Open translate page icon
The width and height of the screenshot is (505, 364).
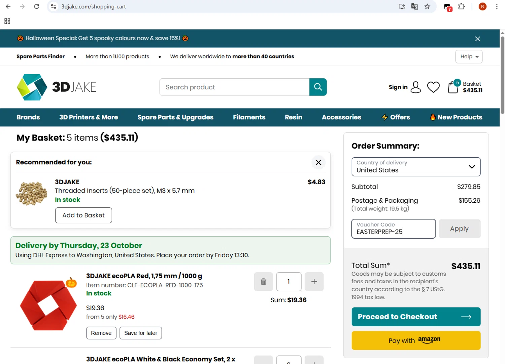click(414, 6)
